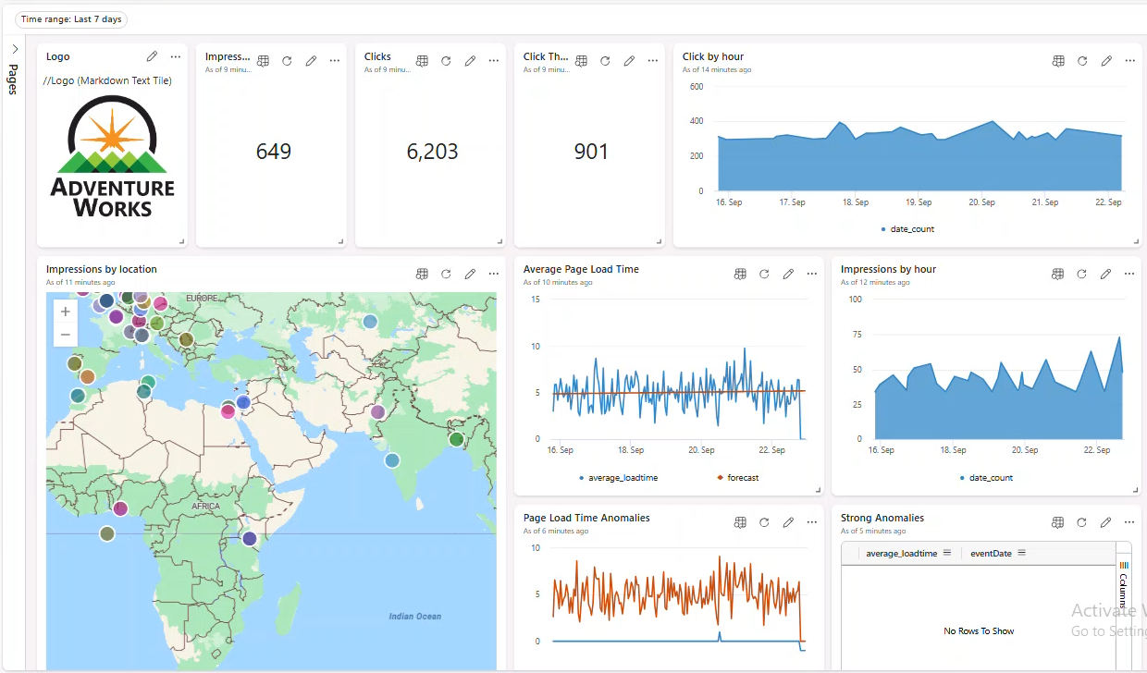Edit the Logo tile with the pencil icon
Viewport: 1147px width, 673px height.
pyautogui.click(x=152, y=55)
